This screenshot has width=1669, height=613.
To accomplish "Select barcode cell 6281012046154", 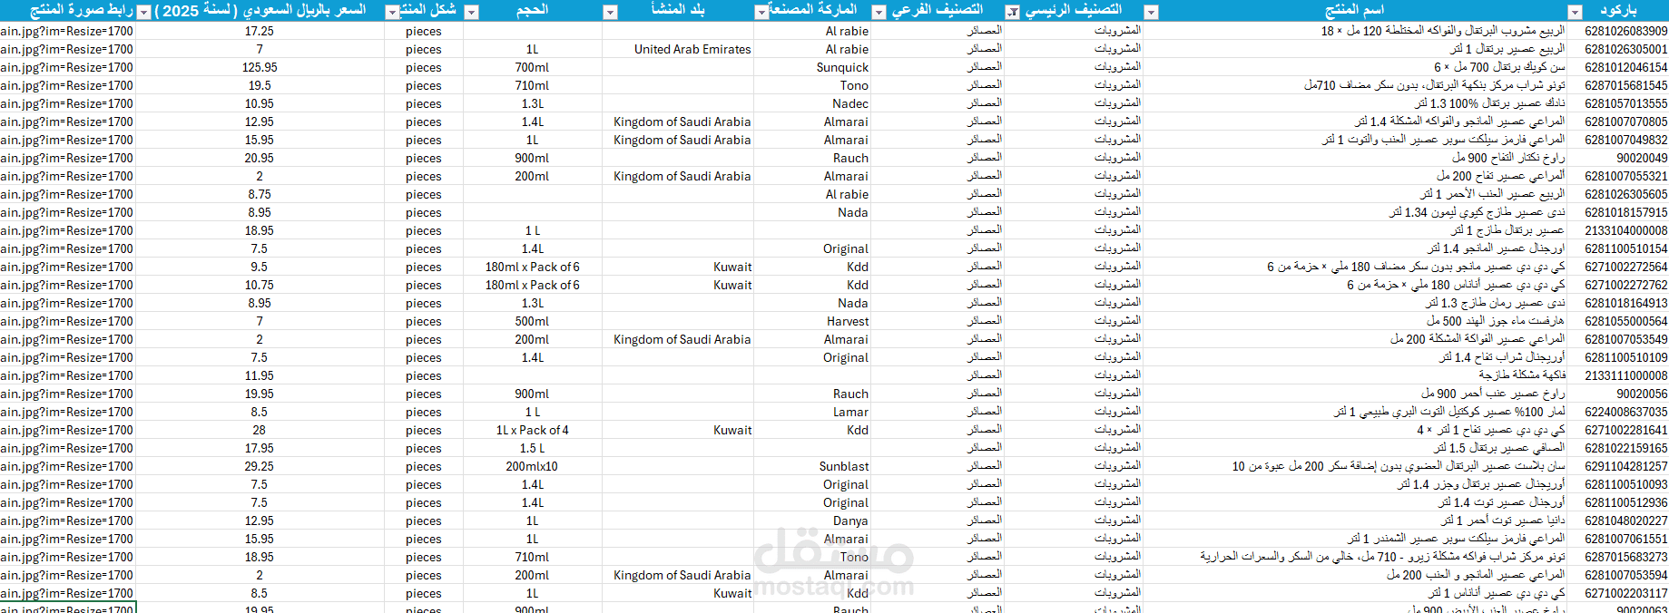I will click(1618, 67).
